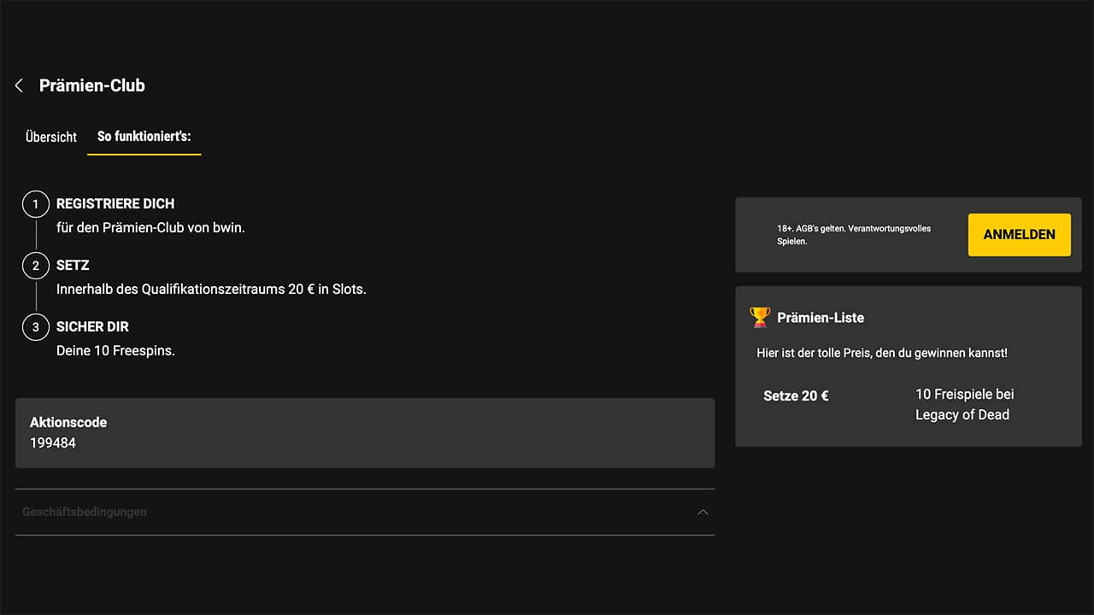Image resolution: width=1094 pixels, height=615 pixels.
Task: Switch to the Übersicht tab
Action: [51, 137]
